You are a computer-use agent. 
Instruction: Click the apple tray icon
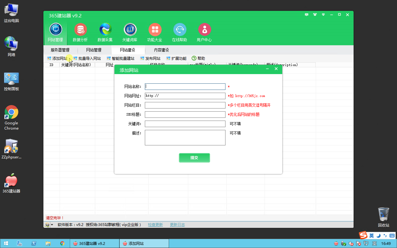[x=336, y=244]
